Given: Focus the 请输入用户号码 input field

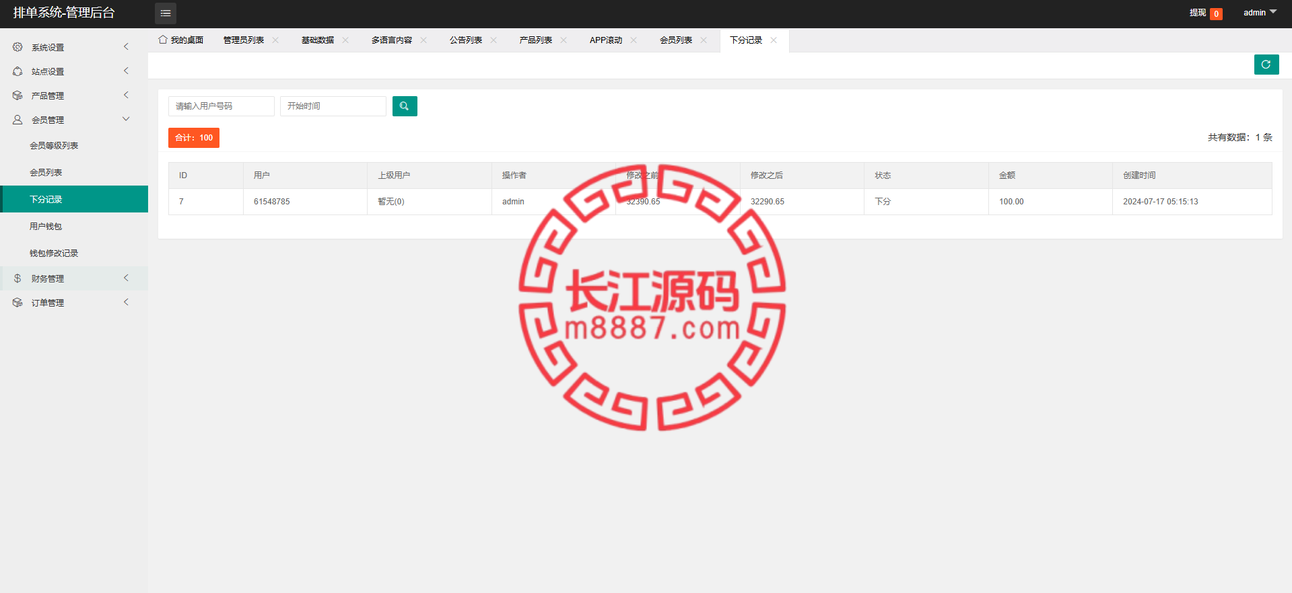Looking at the screenshot, I should pyautogui.click(x=222, y=106).
